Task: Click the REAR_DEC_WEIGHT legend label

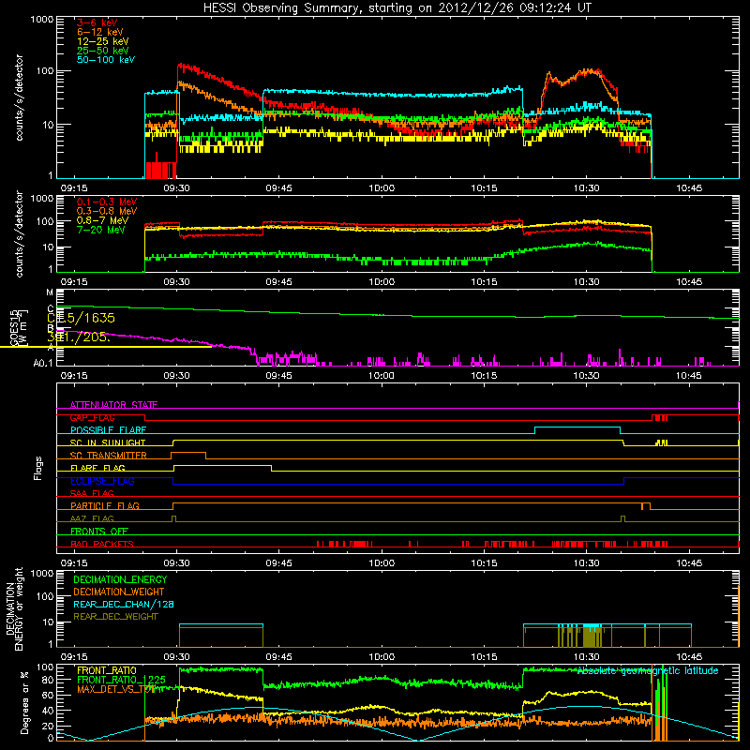Action: pyautogui.click(x=115, y=617)
